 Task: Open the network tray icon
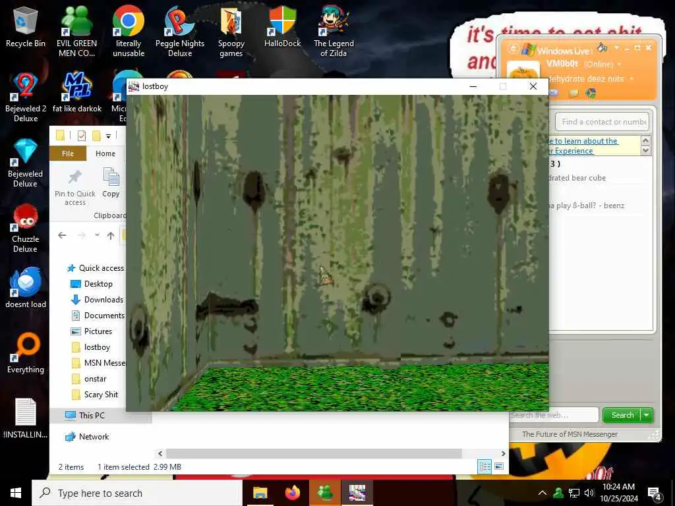tap(574, 493)
